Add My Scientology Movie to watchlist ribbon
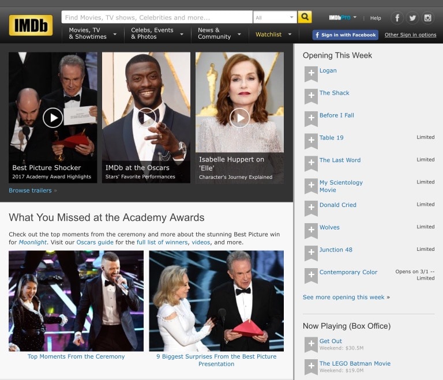Viewport: 443px width, 380px height. coord(311,186)
